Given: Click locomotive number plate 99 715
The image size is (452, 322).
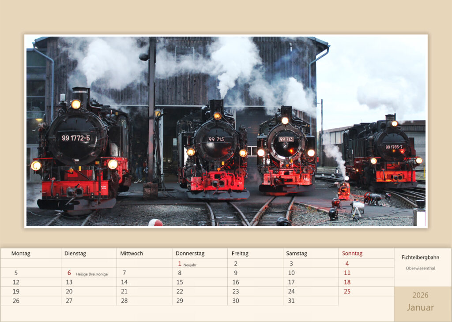Looking at the screenshot, I should point(216,139).
